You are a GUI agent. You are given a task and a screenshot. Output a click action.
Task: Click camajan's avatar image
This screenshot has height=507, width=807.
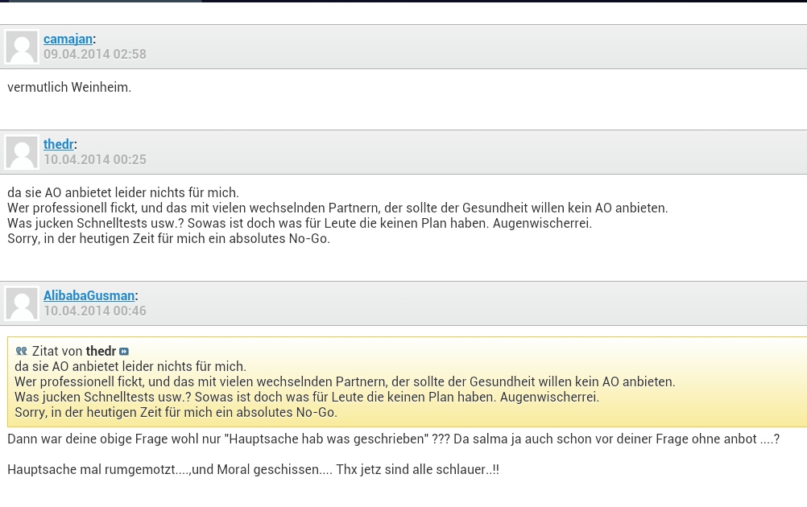pos(22,47)
